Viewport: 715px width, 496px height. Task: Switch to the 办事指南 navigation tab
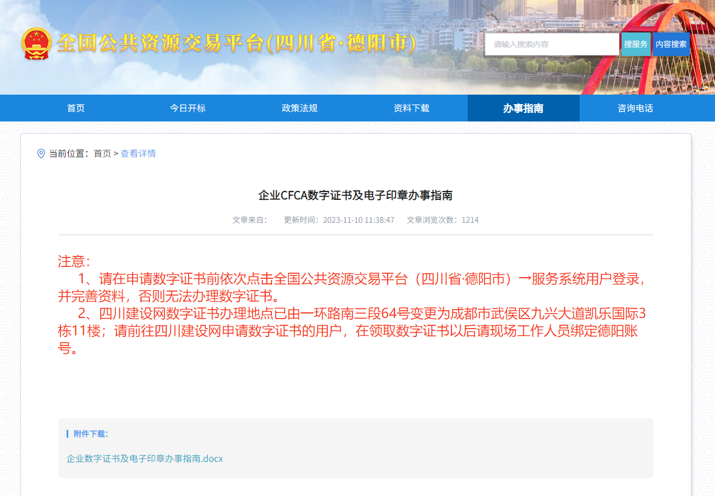click(x=523, y=108)
